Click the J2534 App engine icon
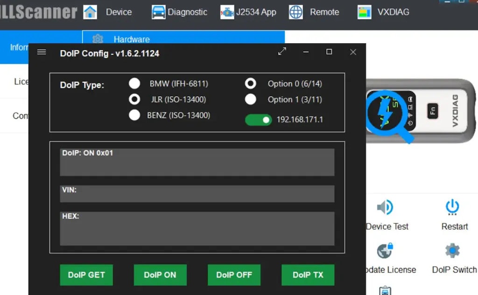Viewport: 478px width, 295px height. (227, 12)
